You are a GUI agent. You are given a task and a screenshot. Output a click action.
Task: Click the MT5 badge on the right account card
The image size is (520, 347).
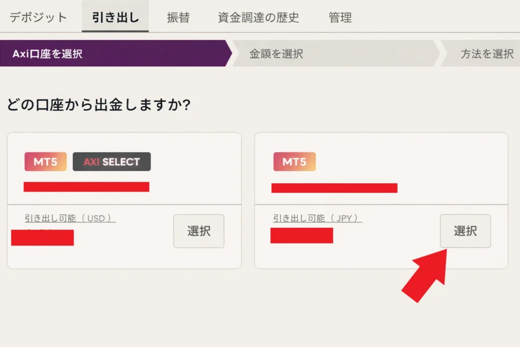click(x=295, y=162)
